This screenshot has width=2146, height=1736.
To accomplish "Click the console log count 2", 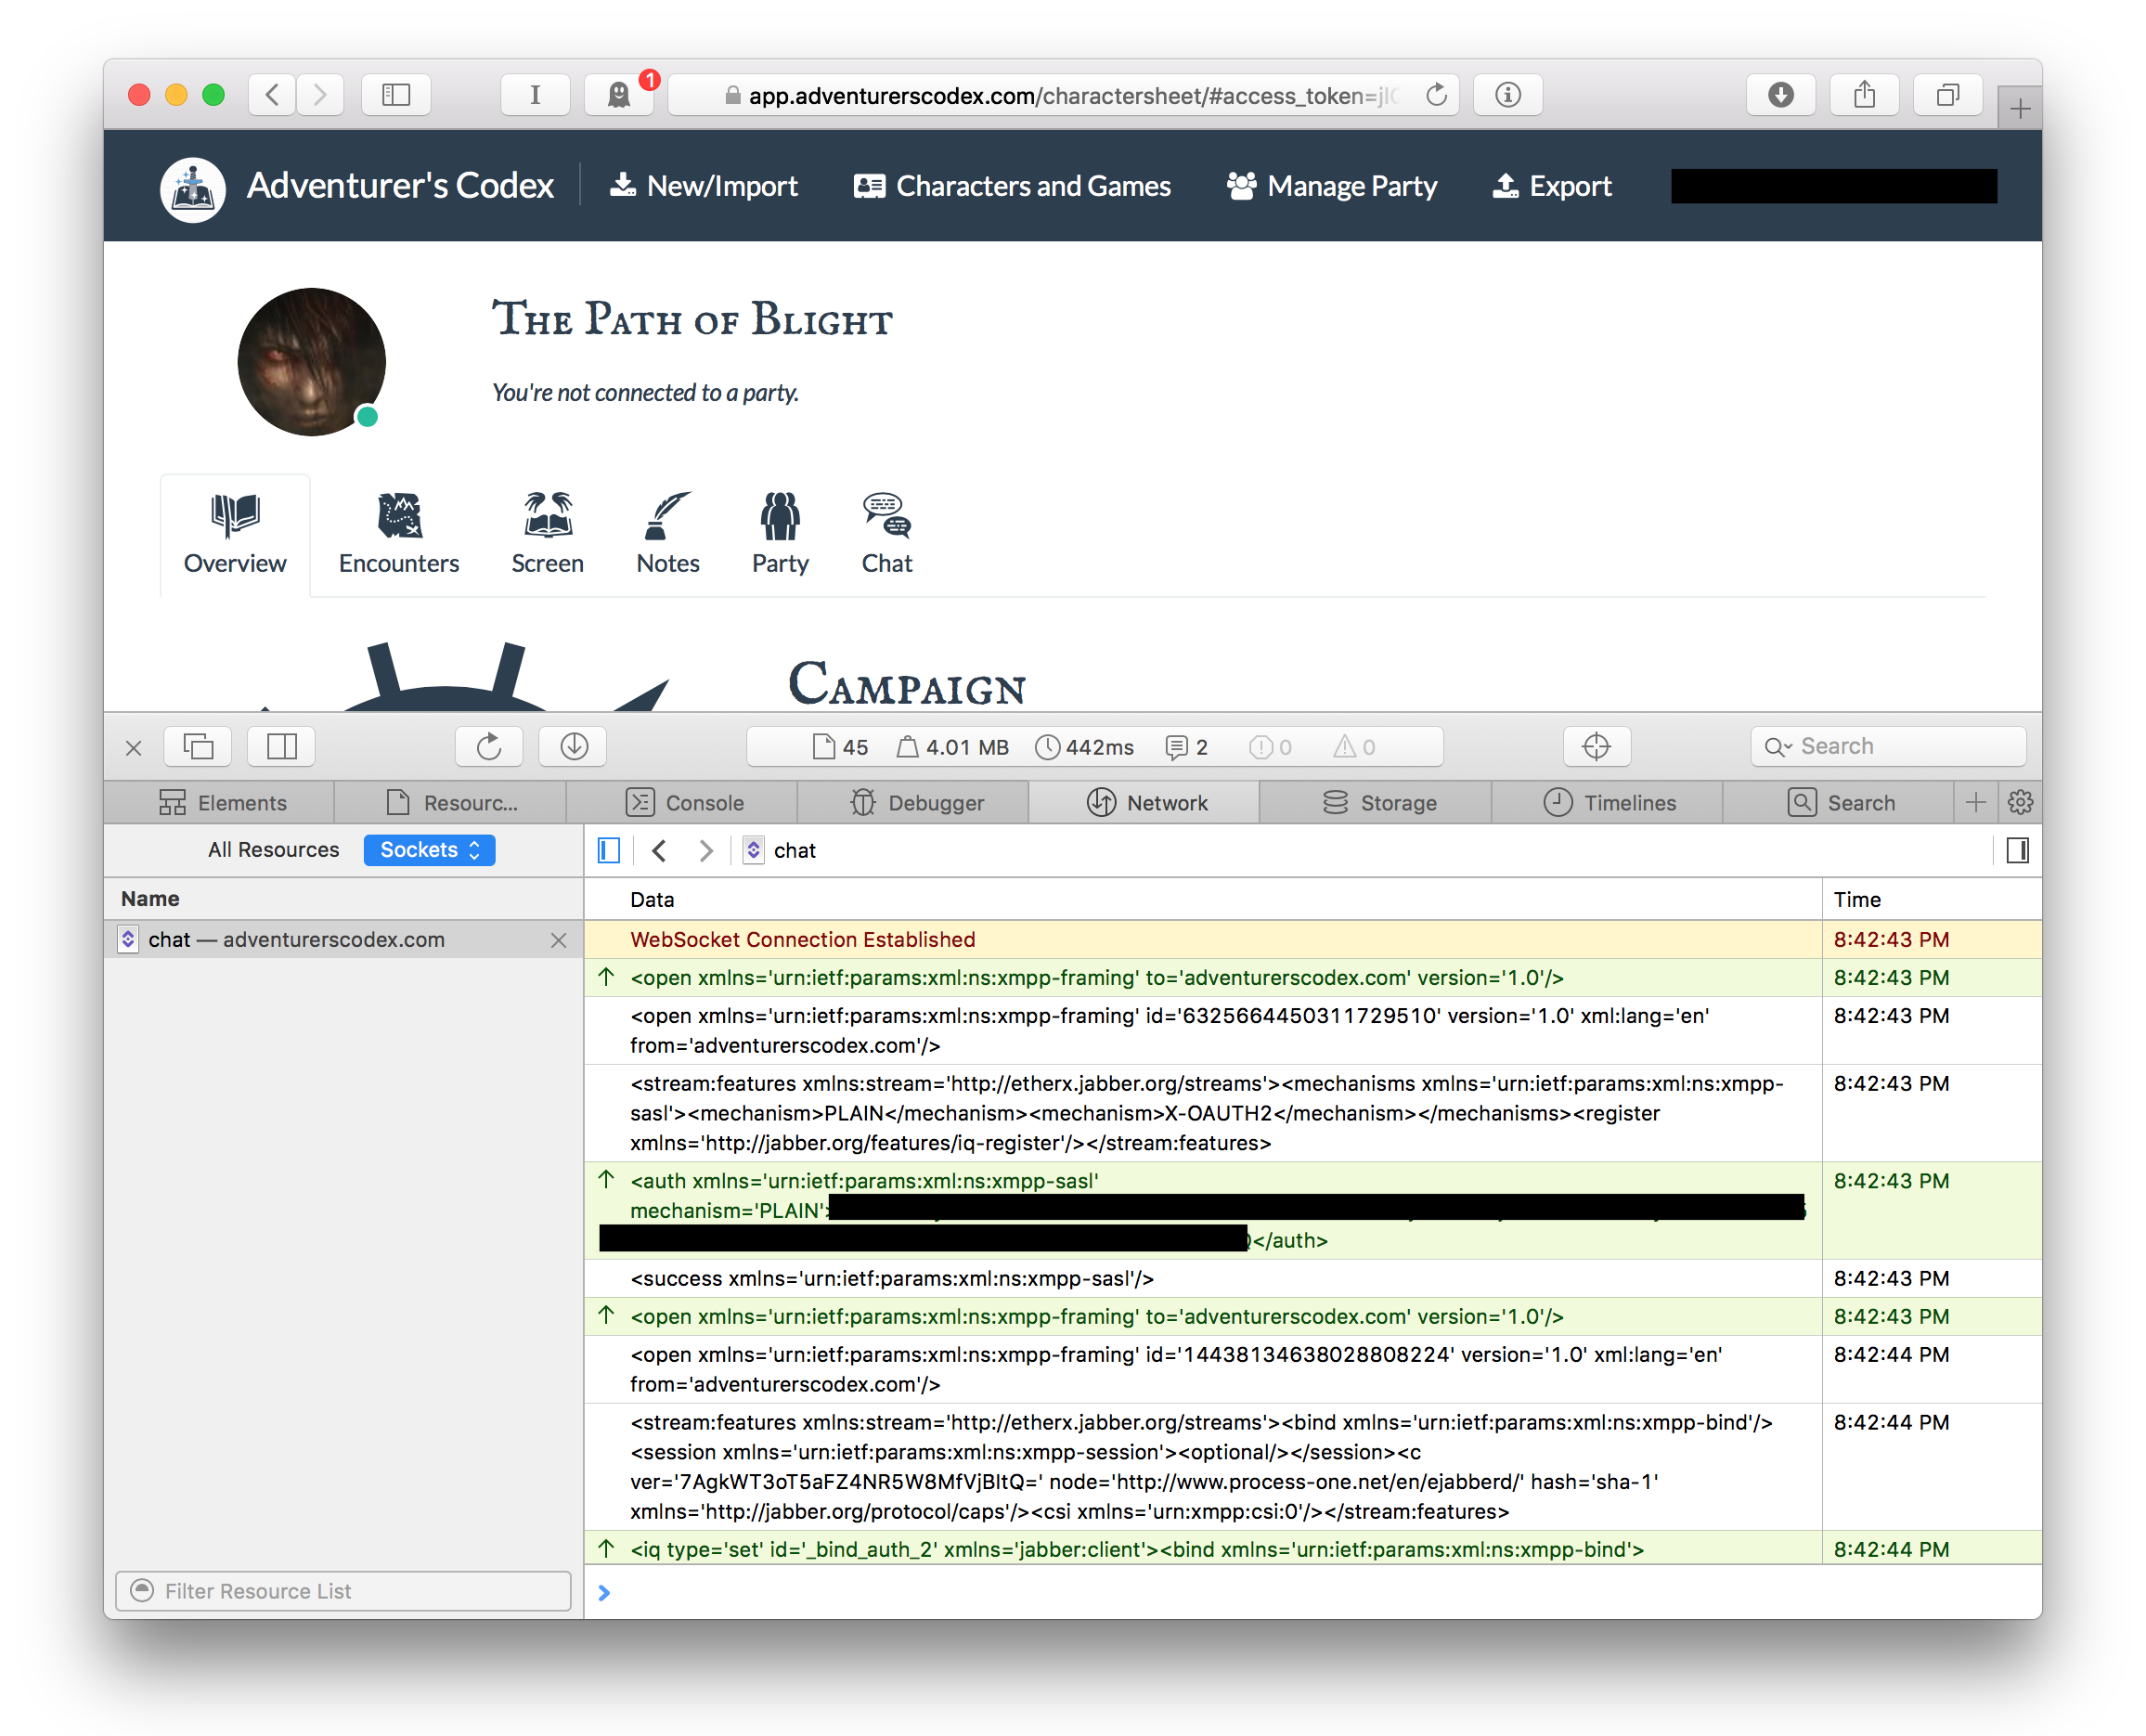I will click(1187, 747).
